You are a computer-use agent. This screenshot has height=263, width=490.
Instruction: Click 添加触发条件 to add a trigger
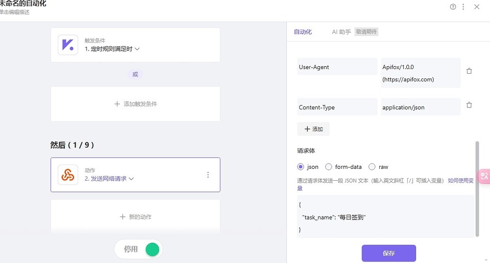pos(135,104)
